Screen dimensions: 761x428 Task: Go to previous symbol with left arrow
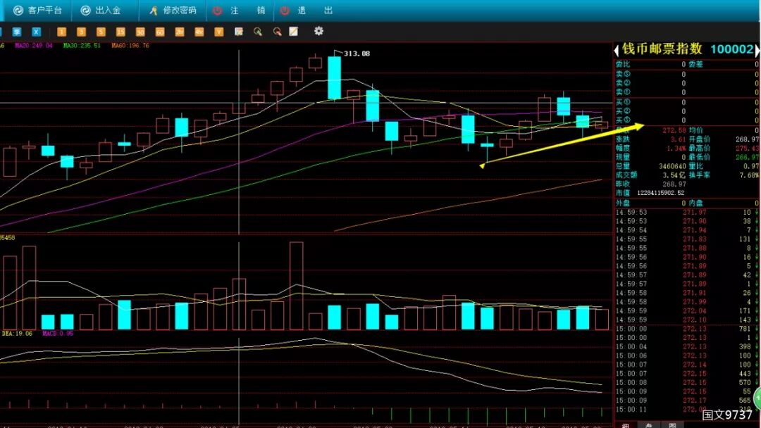coord(617,49)
